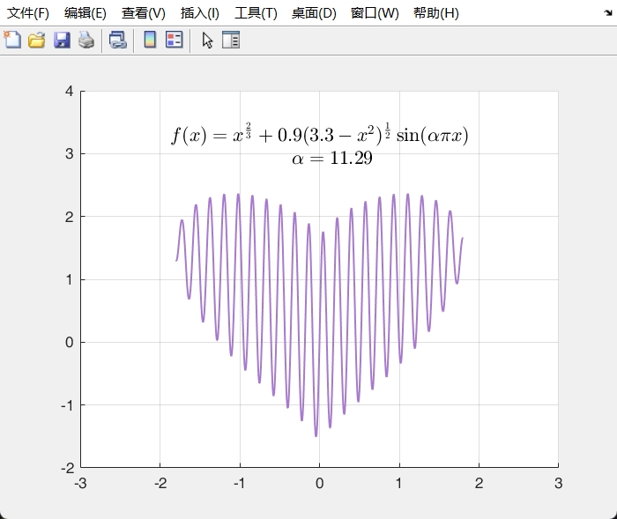The image size is (617, 519).
Task: Click the New Figure toolbar icon
Action: [12, 40]
